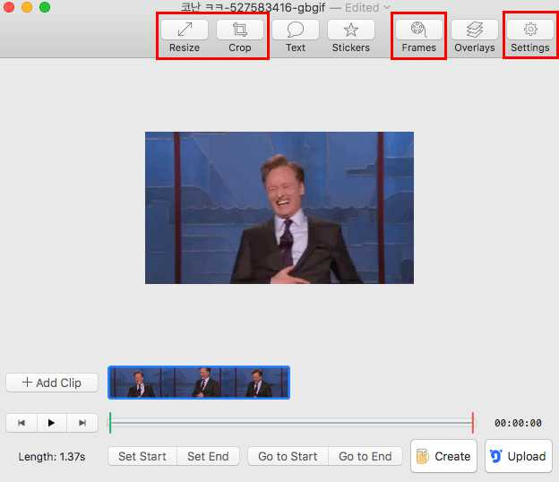This screenshot has width=559, height=482.
Task: Click the red end marker on the timeline
Action: point(473,423)
